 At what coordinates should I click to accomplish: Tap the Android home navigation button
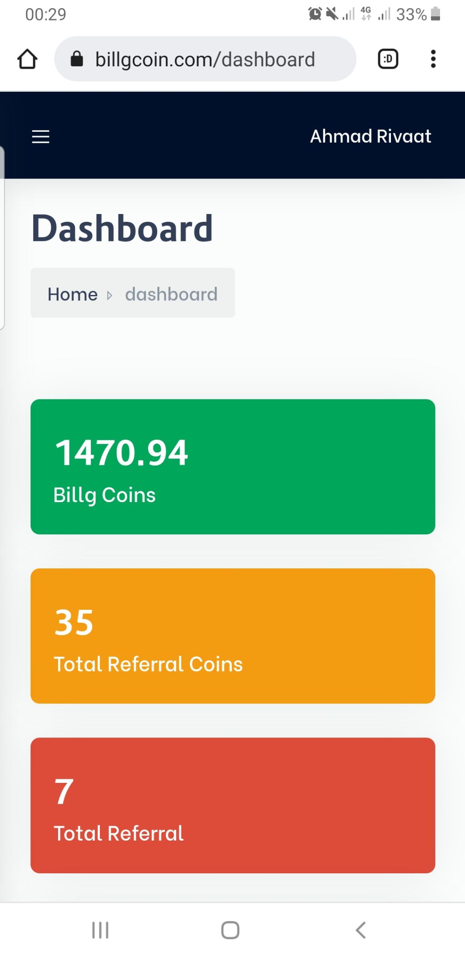[230, 930]
